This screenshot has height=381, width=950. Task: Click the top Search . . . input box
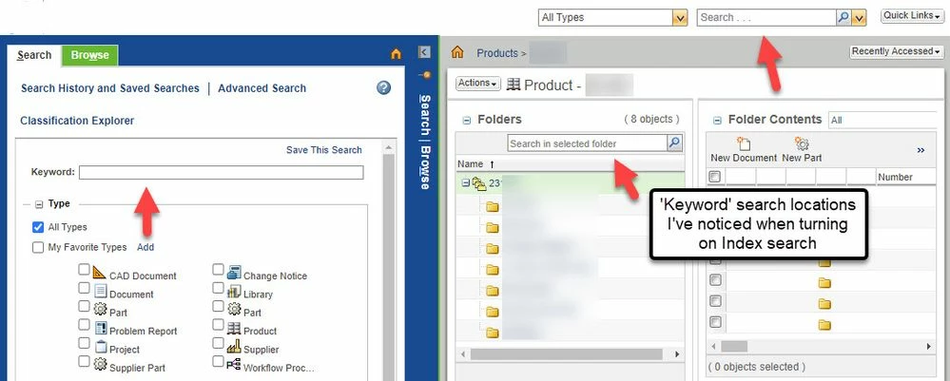pos(767,17)
